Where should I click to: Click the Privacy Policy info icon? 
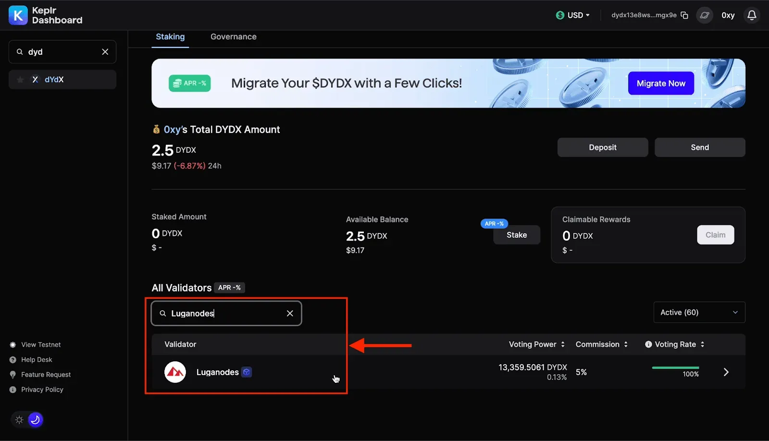coord(13,390)
